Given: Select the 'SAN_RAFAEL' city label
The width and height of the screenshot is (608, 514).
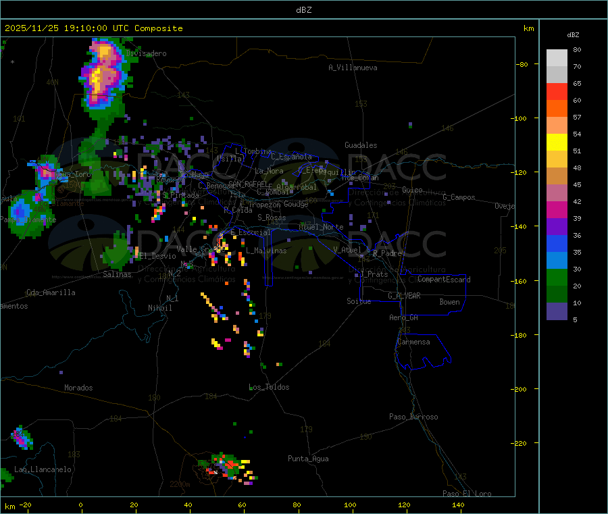Looking at the screenshot, I should [x=247, y=184].
